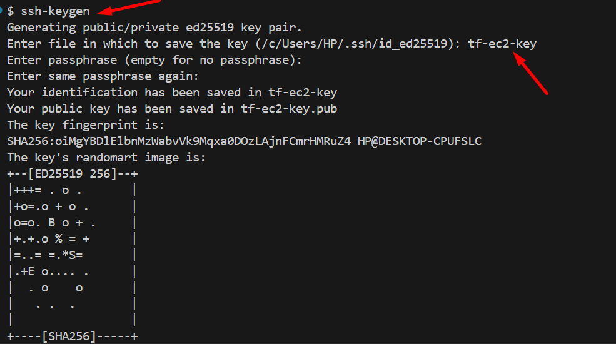This screenshot has width=616, height=344.
Task: Click the [ED25519 256] randomart header
Action: (72, 174)
